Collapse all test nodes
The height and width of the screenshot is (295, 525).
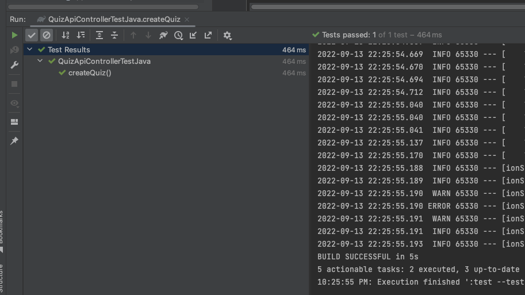[114, 35]
